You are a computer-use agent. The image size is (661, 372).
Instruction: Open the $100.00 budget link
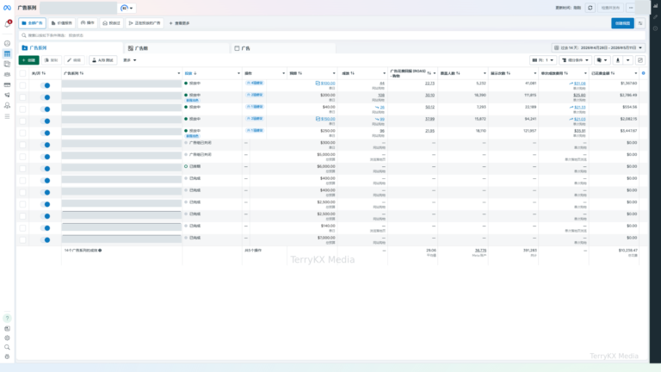(x=328, y=84)
